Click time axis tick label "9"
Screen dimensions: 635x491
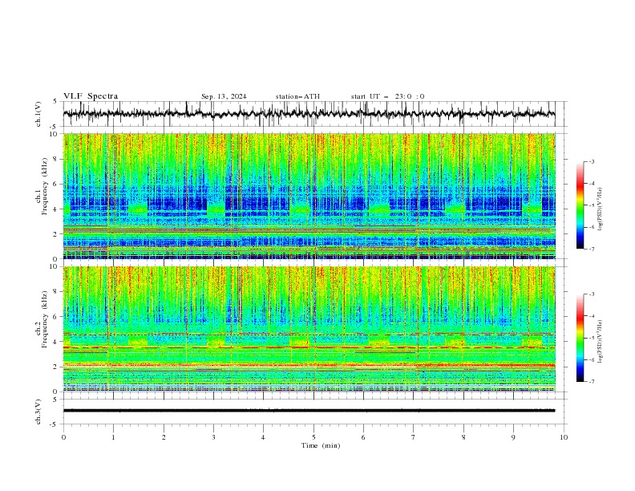tap(513, 437)
